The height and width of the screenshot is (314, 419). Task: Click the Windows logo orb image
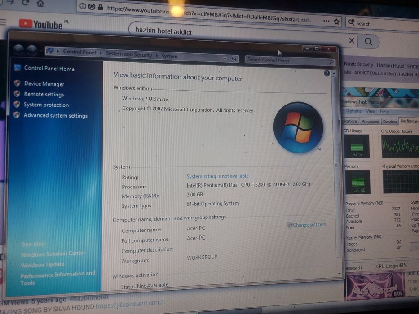(298, 128)
